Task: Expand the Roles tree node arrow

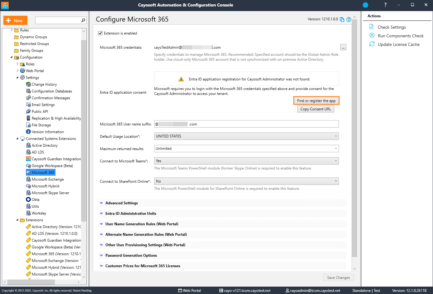Action: pyautogui.click(x=17, y=64)
